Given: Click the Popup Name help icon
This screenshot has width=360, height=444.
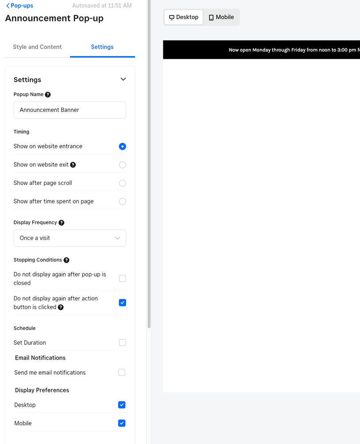Looking at the screenshot, I should (x=48, y=95).
